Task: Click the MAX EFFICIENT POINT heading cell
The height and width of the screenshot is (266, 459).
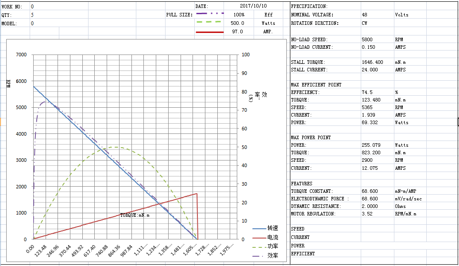Action: (x=316, y=85)
